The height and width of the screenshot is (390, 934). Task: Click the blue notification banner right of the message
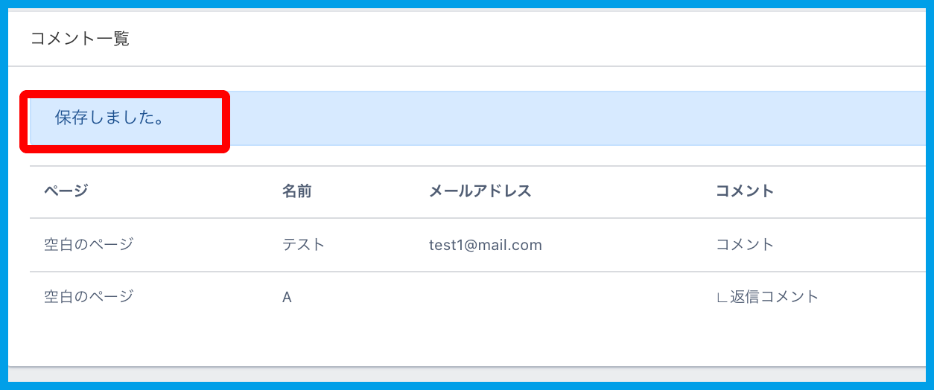[566, 118]
